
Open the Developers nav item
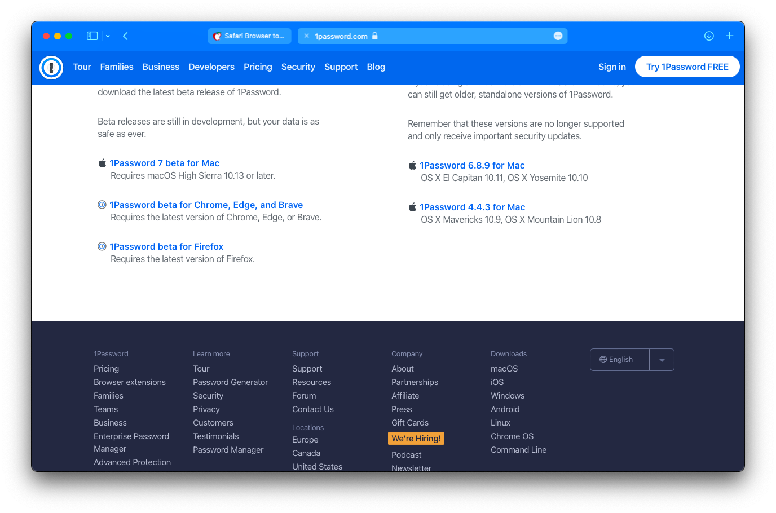211,67
